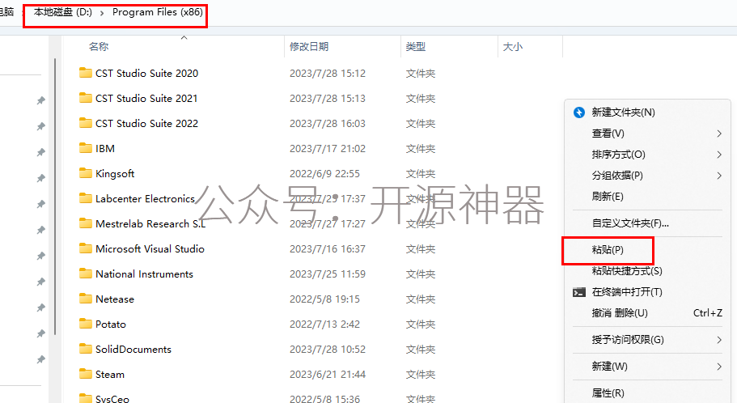Screen dimensions: 737x403
Task: Expand the arrow next to 新建(W)
Action: (719, 367)
